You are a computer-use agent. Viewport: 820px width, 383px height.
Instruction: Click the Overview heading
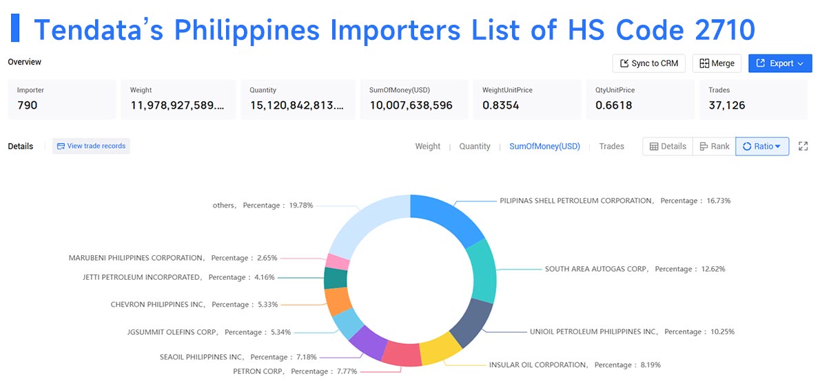click(x=25, y=62)
